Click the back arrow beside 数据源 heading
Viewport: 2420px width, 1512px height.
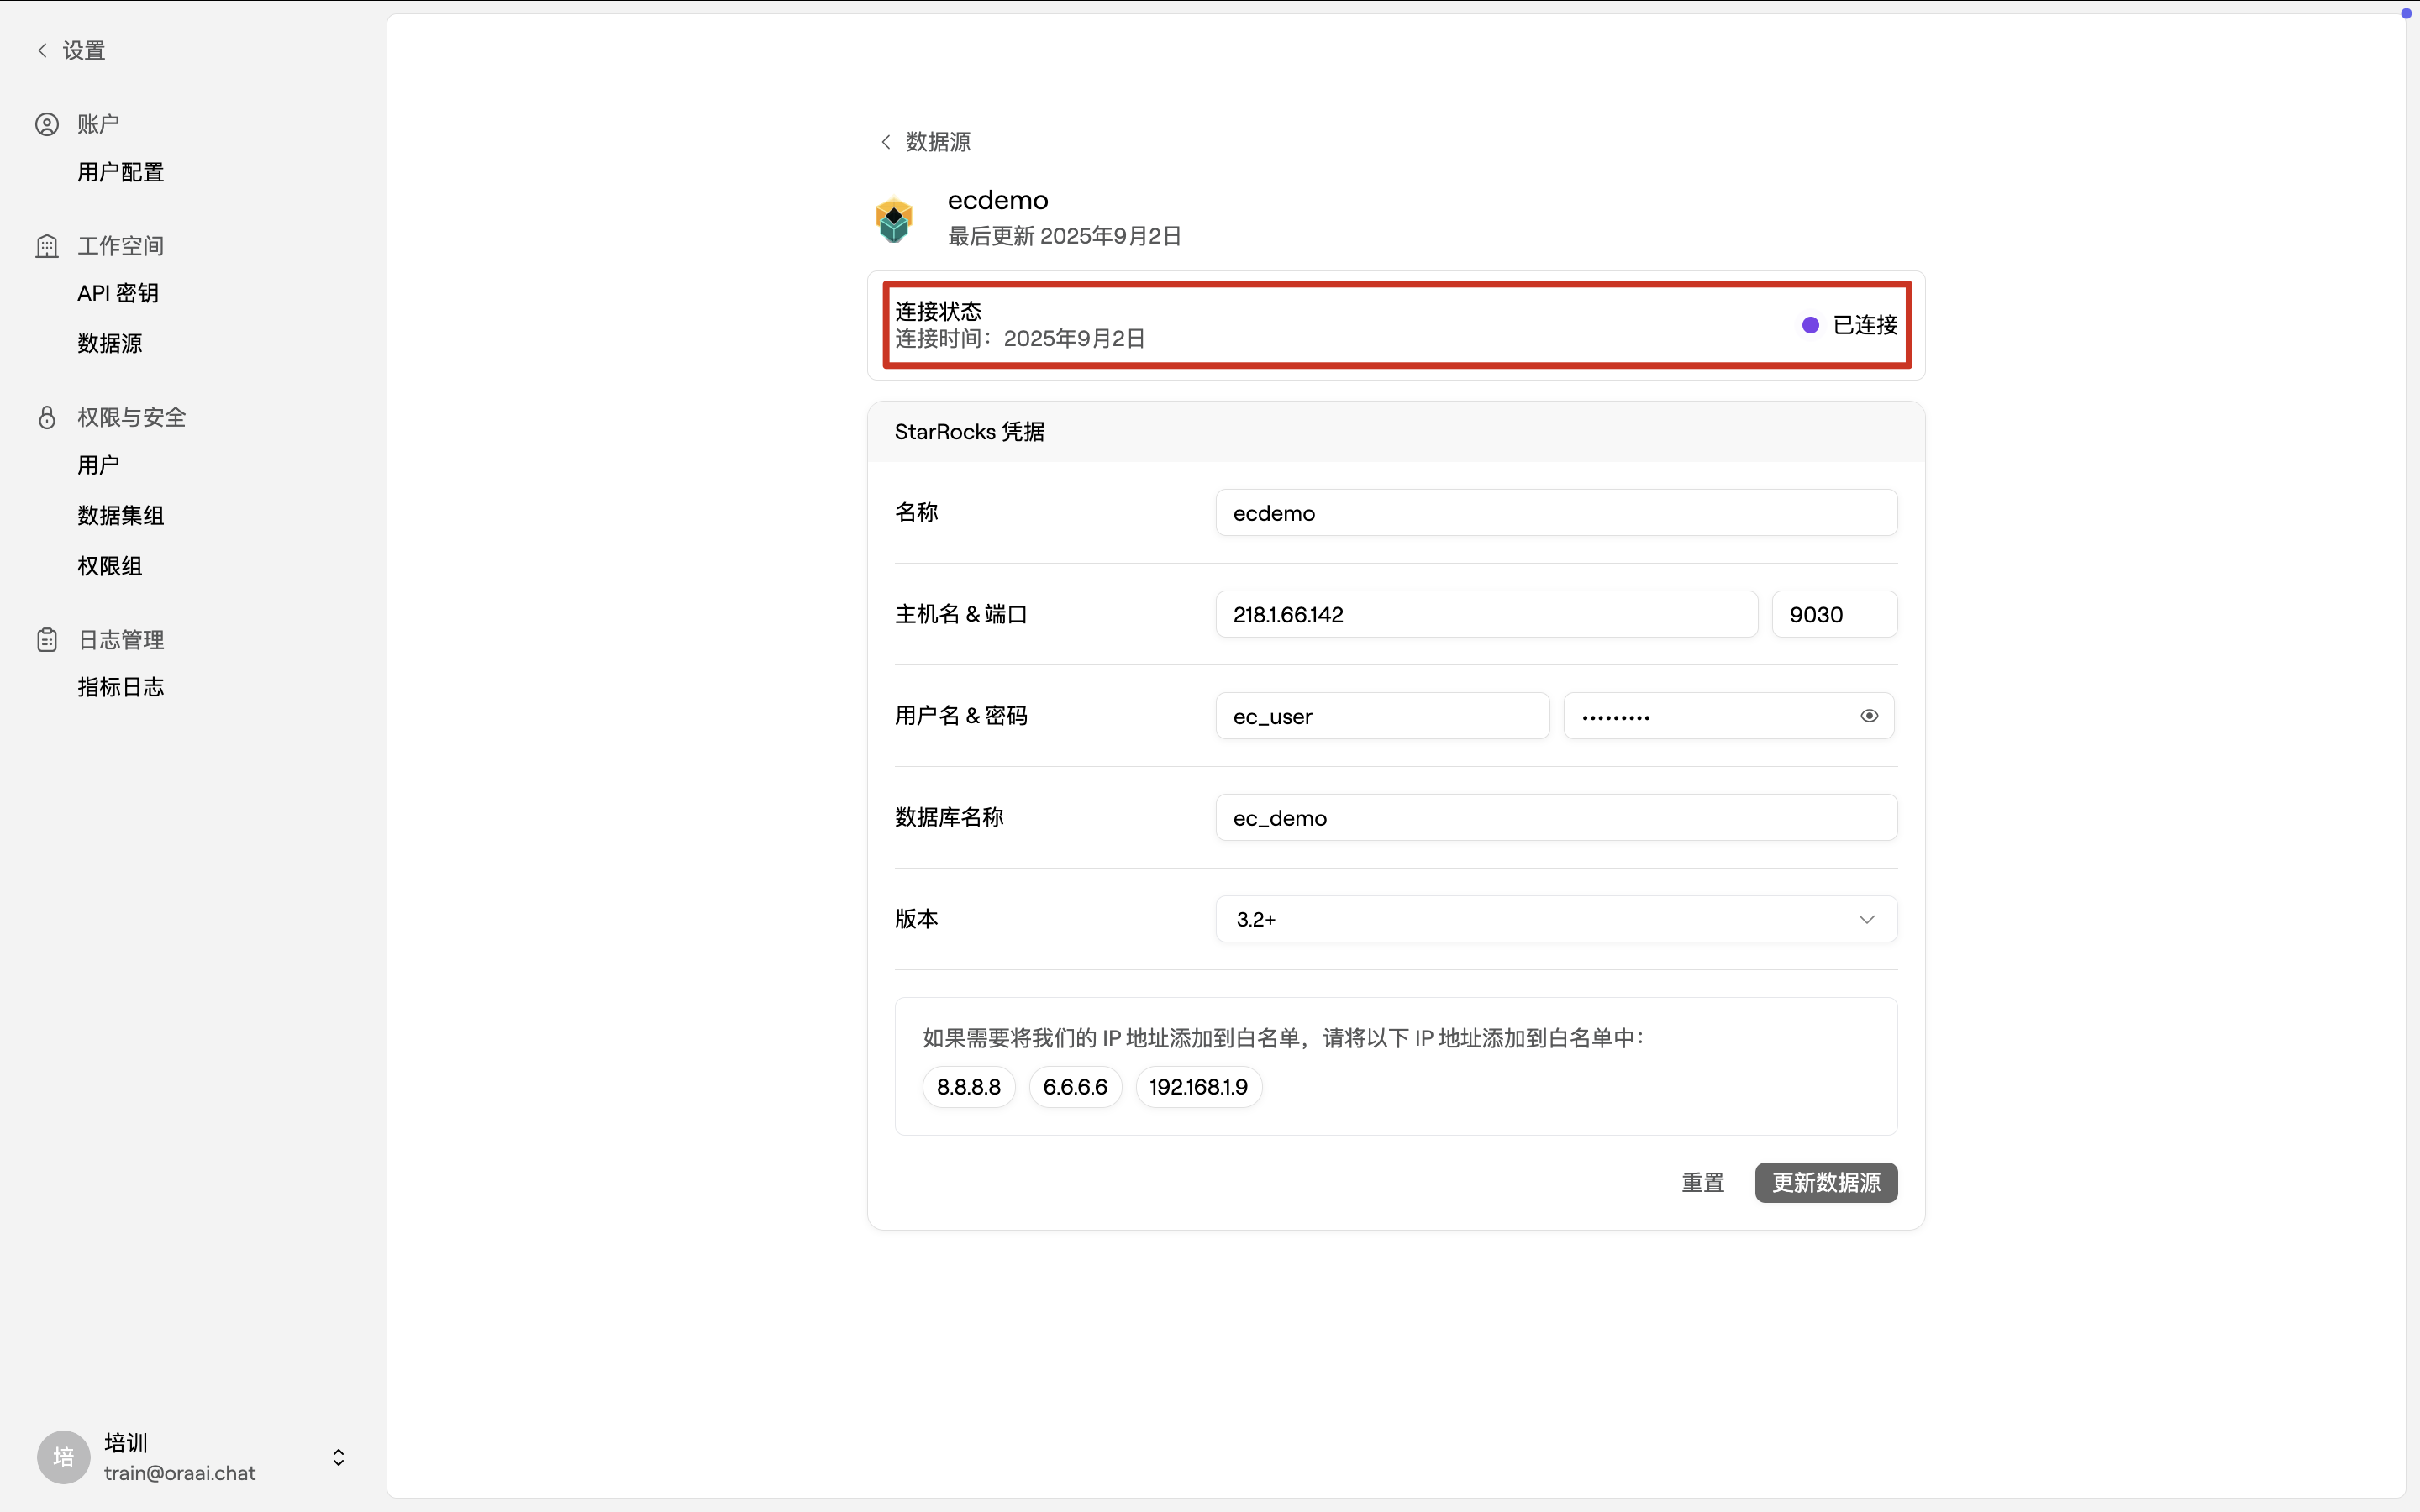884,142
